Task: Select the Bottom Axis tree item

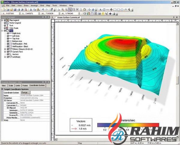Action: coord(17,41)
